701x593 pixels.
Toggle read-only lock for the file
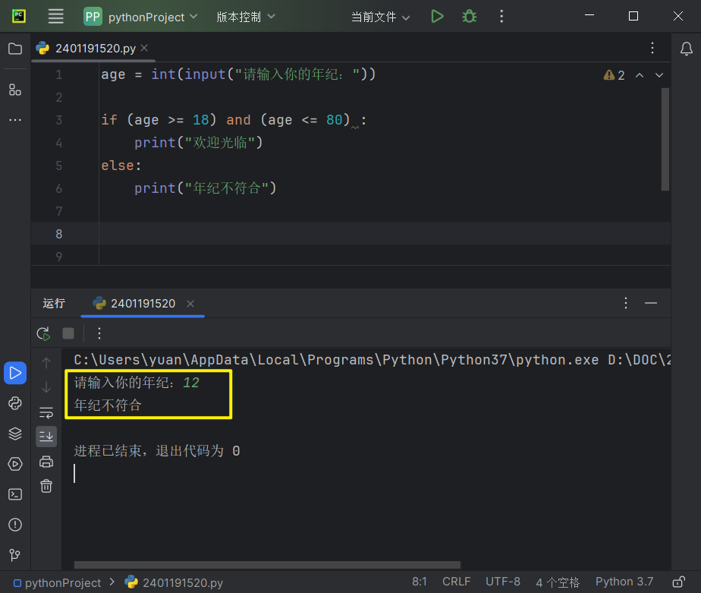point(679,582)
